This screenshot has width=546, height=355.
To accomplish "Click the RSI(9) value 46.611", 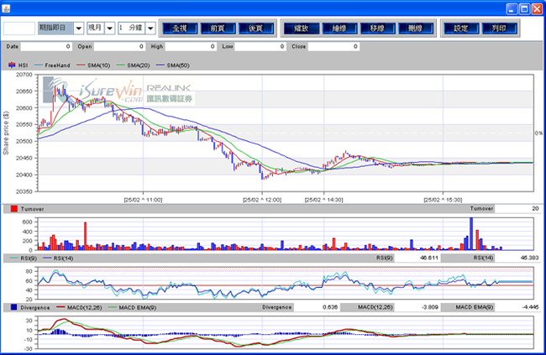I will pos(417,258).
